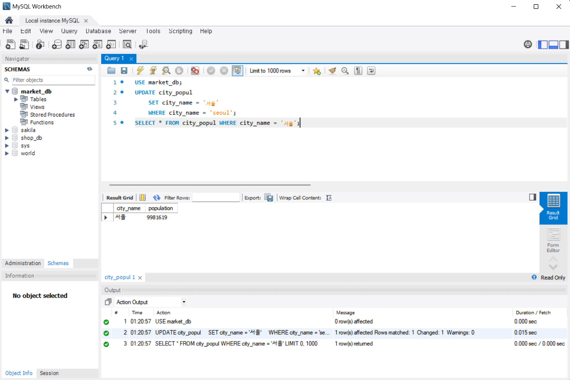Toggle result side panel visibility

(x=533, y=197)
